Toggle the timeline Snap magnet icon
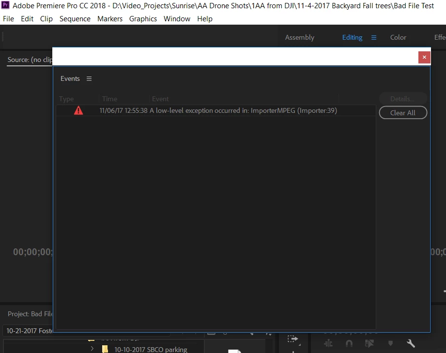The width and height of the screenshot is (446, 353). [x=349, y=343]
